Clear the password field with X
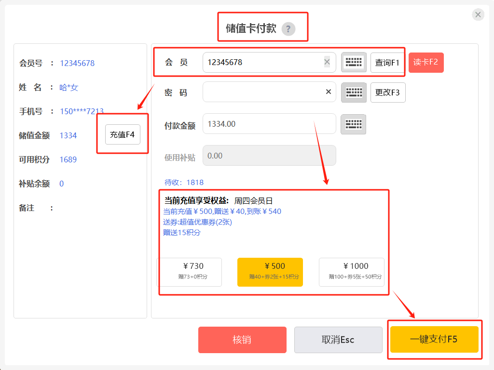The image size is (494, 370). pyautogui.click(x=329, y=92)
